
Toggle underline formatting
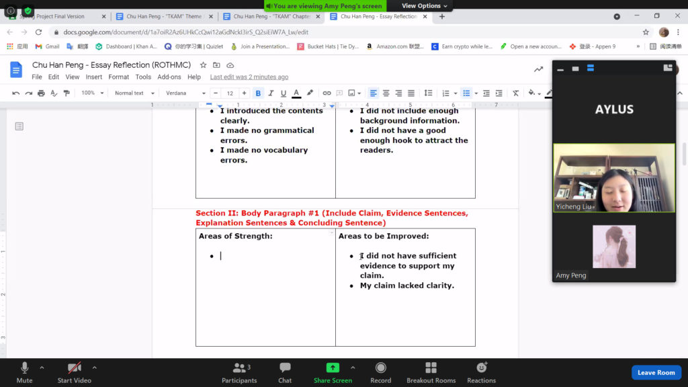click(x=284, y=93)
